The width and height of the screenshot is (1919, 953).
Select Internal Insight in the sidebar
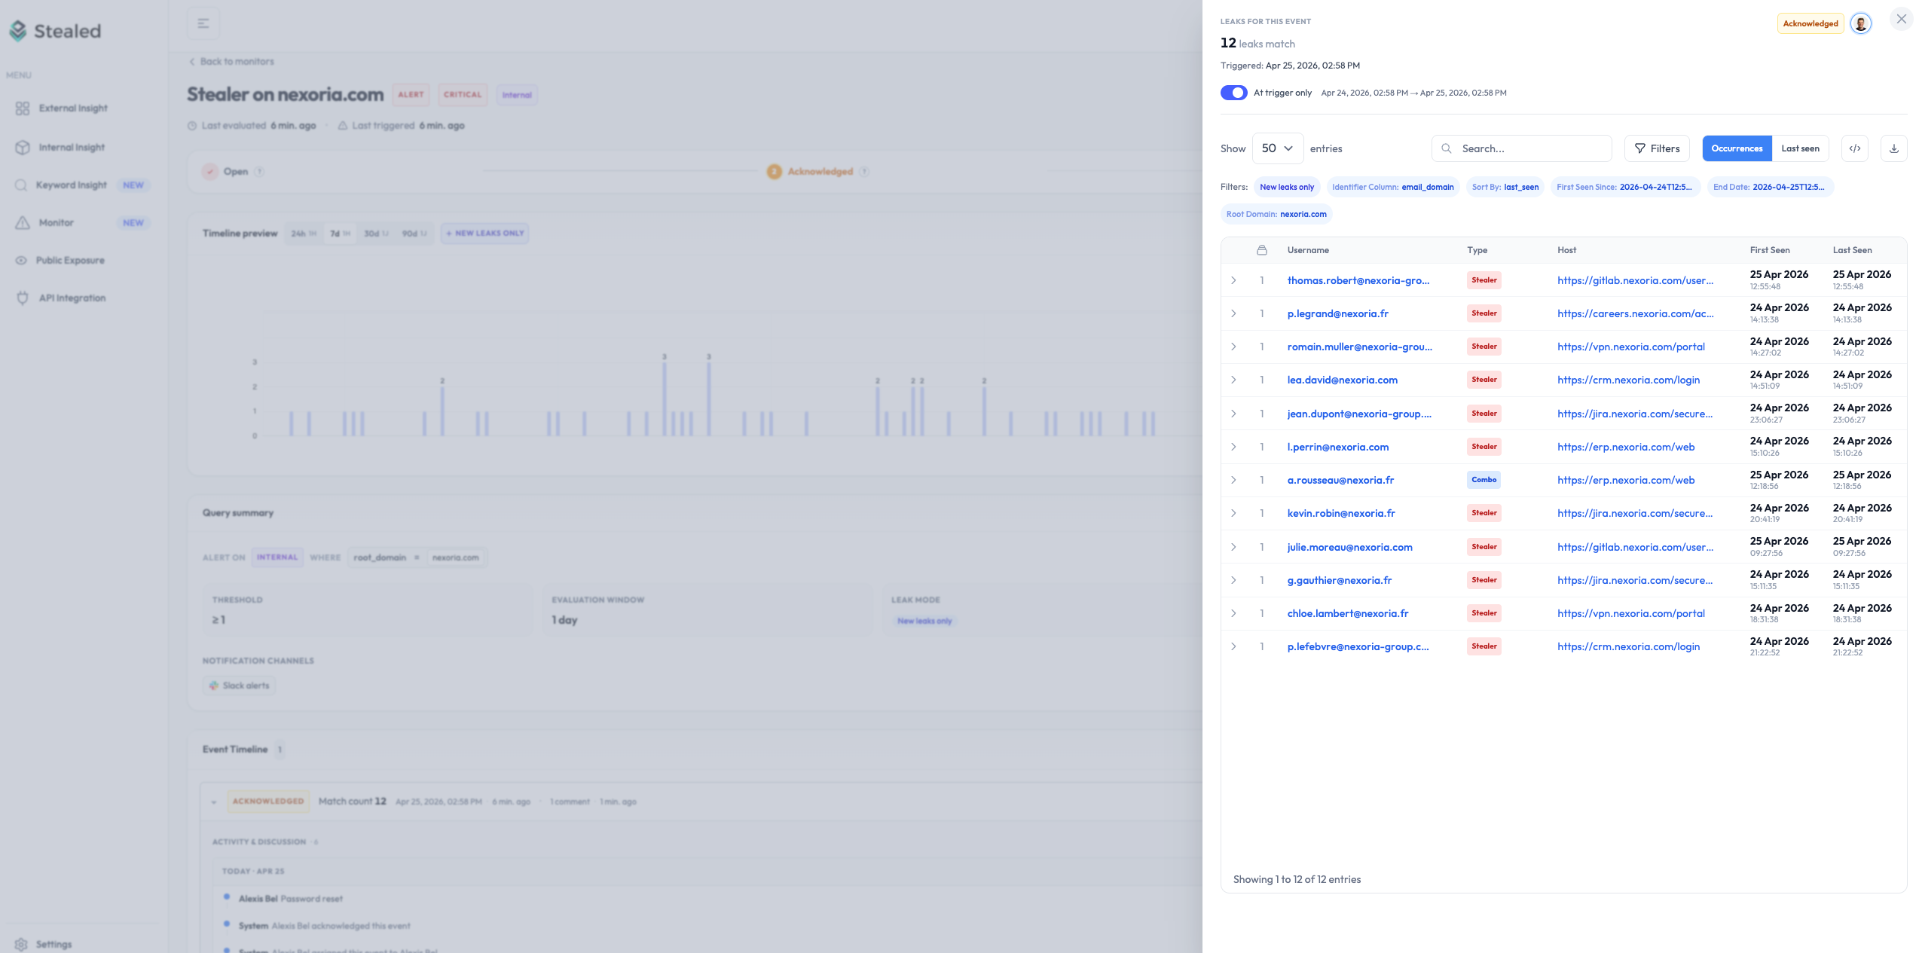[x=72, y=147]
